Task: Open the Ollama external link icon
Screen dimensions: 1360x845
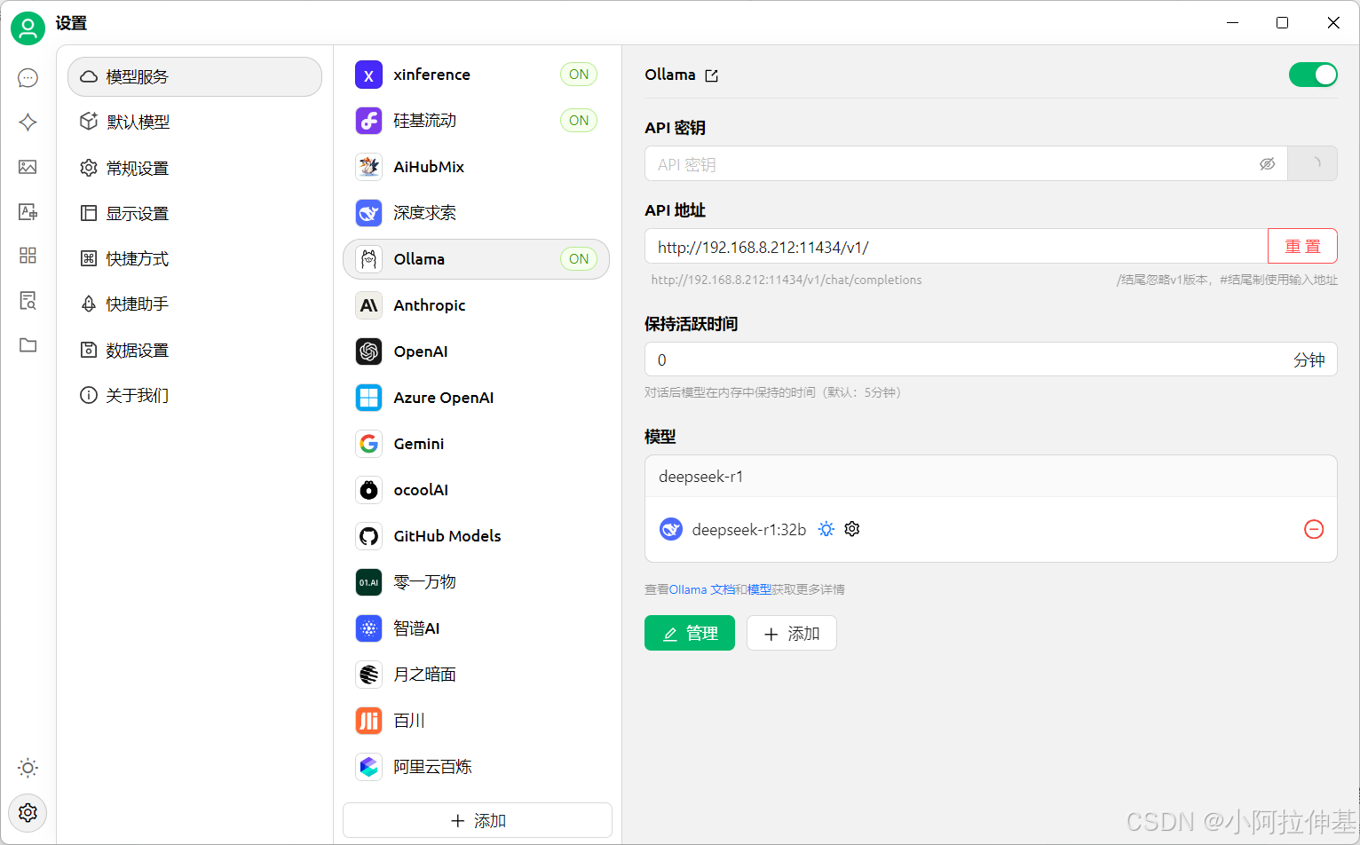Action: click(x=711, y=75)
